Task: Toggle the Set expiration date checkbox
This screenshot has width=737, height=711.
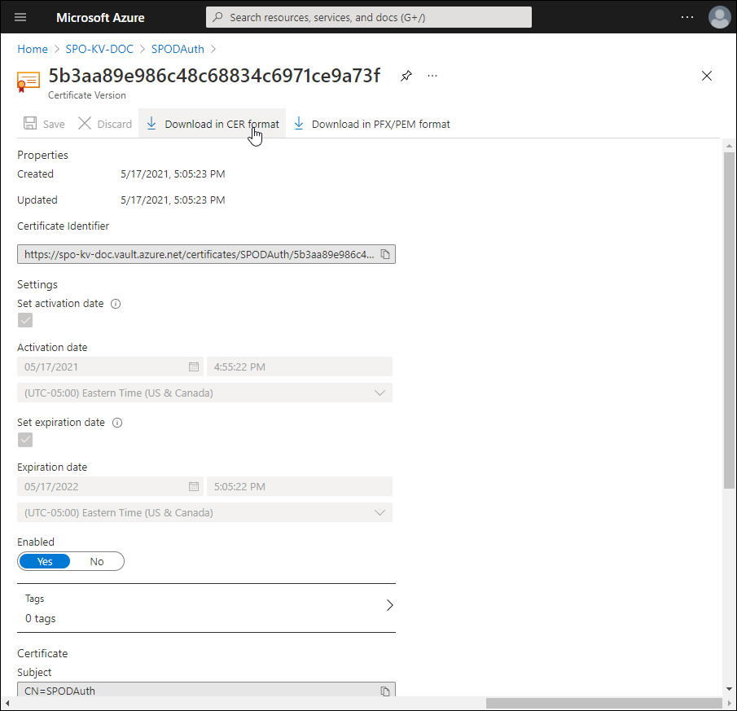Action: tap(25, 440)
